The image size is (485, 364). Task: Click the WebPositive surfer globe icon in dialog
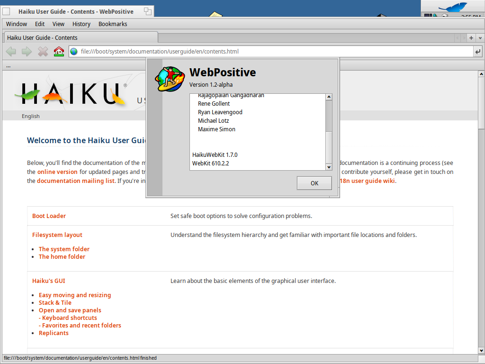point(170,79)
